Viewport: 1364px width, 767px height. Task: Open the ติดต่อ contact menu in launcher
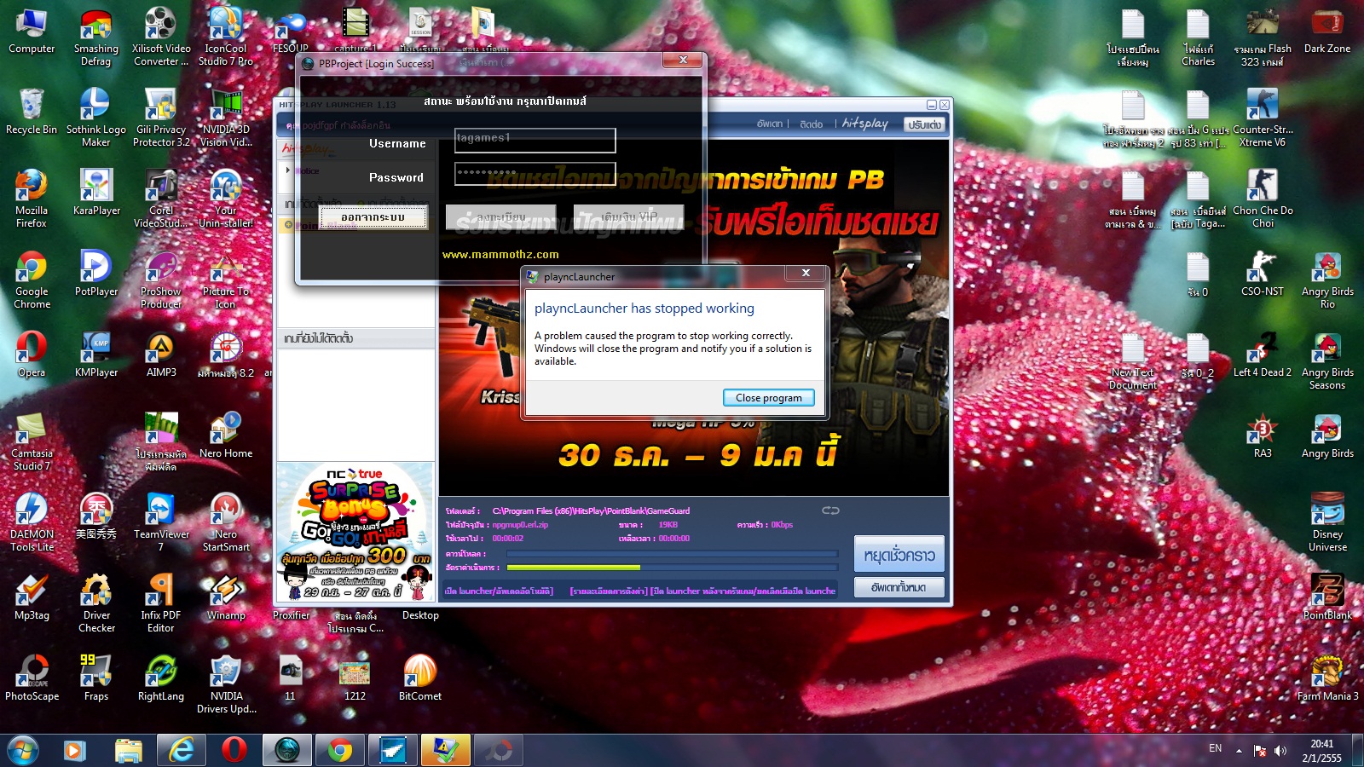[x=812, y=124]
